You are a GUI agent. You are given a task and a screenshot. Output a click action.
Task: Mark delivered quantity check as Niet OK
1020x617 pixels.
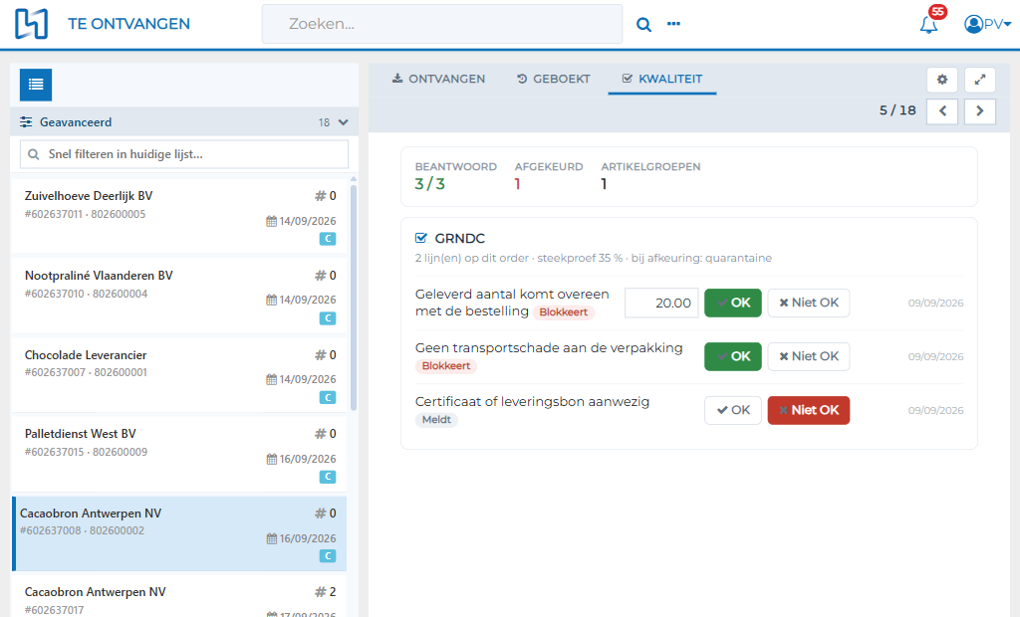tap(809, 303)
